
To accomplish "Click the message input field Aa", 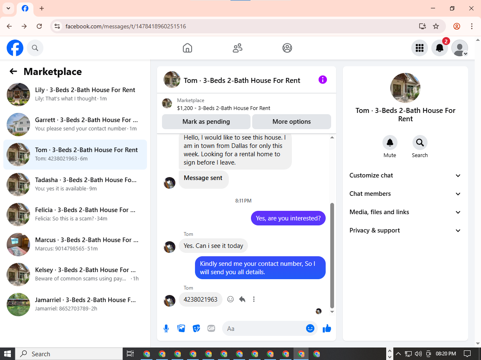I will (x=264, y=328).
